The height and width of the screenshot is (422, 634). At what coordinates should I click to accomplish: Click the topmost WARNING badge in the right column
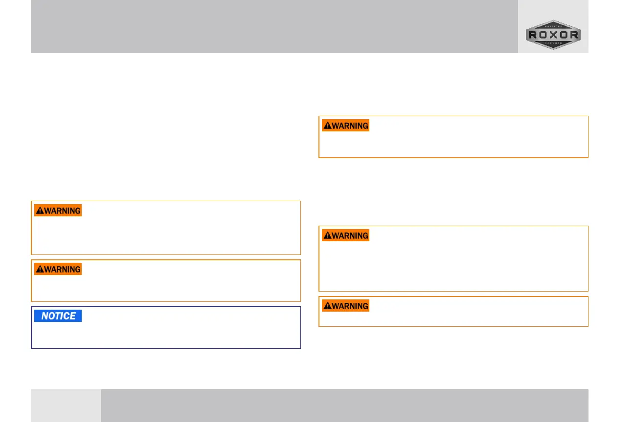click(x=345, y=126)
